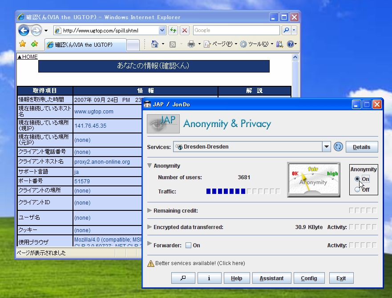Open the Print options dropdown arrow
The height and width of the screenshot is (298, 392).
199,44
